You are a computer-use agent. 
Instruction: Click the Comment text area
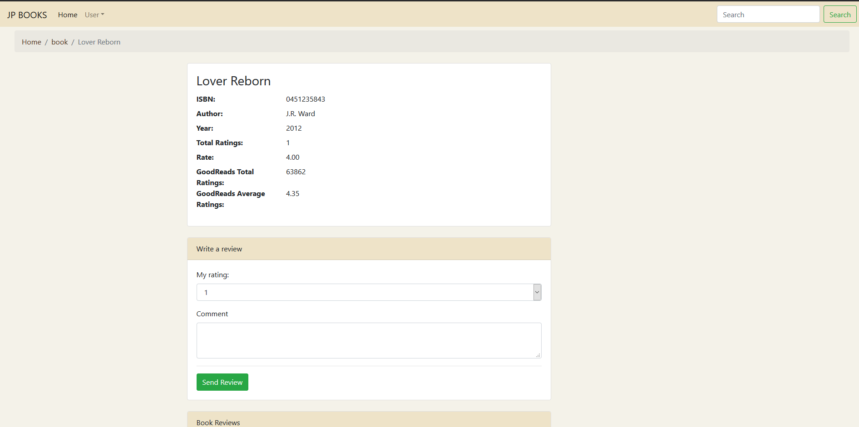tap(369, 340)
